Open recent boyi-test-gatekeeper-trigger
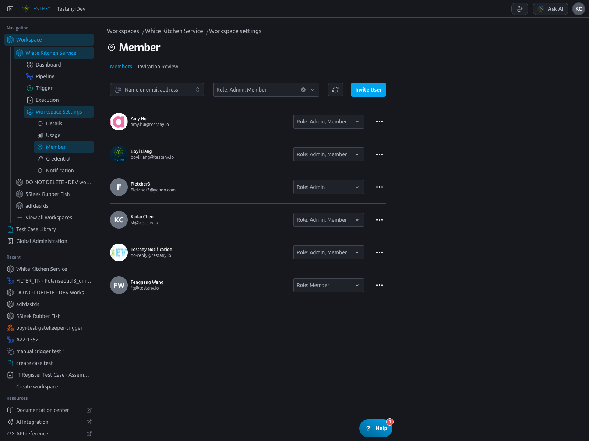This screenshot has width=589, height=441. tap(49, 328)
